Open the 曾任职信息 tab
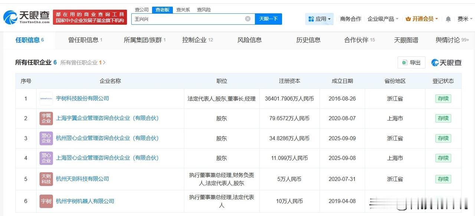 point(85,40)
